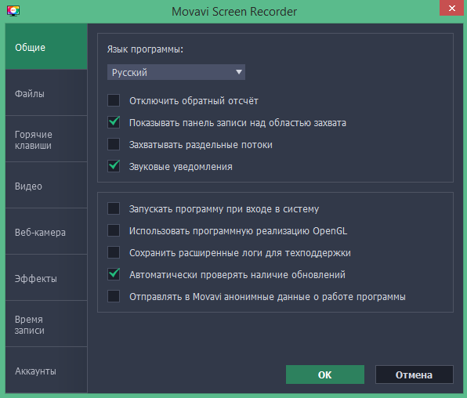Enable Отправлять в Movavi анонимные данные checkbox
467x398 pixels.
pos(114,296)
